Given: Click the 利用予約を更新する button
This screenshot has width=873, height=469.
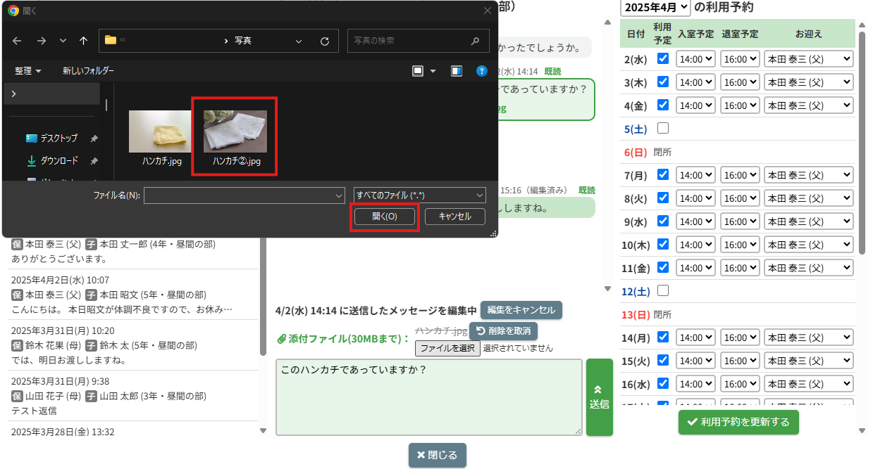Looking at the screenshot, I should tap(738, 422).
